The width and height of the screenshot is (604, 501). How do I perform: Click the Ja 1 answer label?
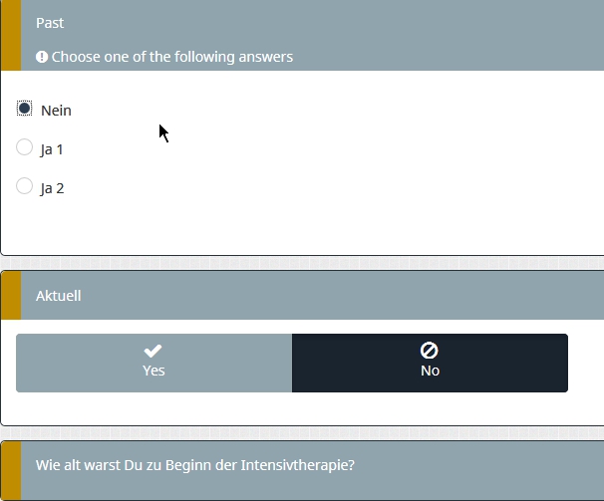52,149
